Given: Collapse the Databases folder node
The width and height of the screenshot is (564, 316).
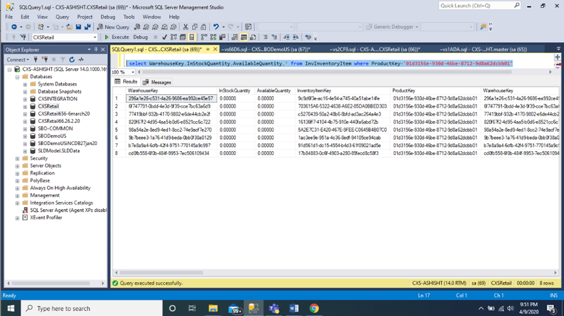Looking at the screenshot, I should [x=17, y=77].
